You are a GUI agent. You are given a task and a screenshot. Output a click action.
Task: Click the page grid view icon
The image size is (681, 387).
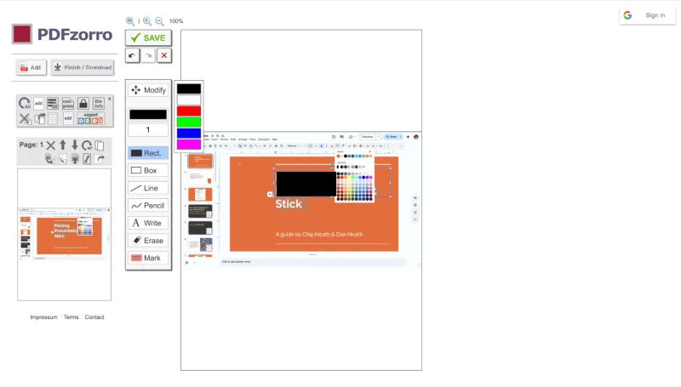click(53, 118)
